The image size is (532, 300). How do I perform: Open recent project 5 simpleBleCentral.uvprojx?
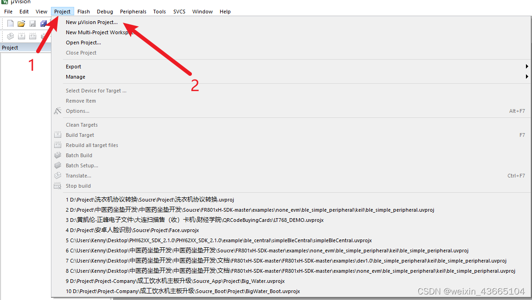click(x=291, y=240)
